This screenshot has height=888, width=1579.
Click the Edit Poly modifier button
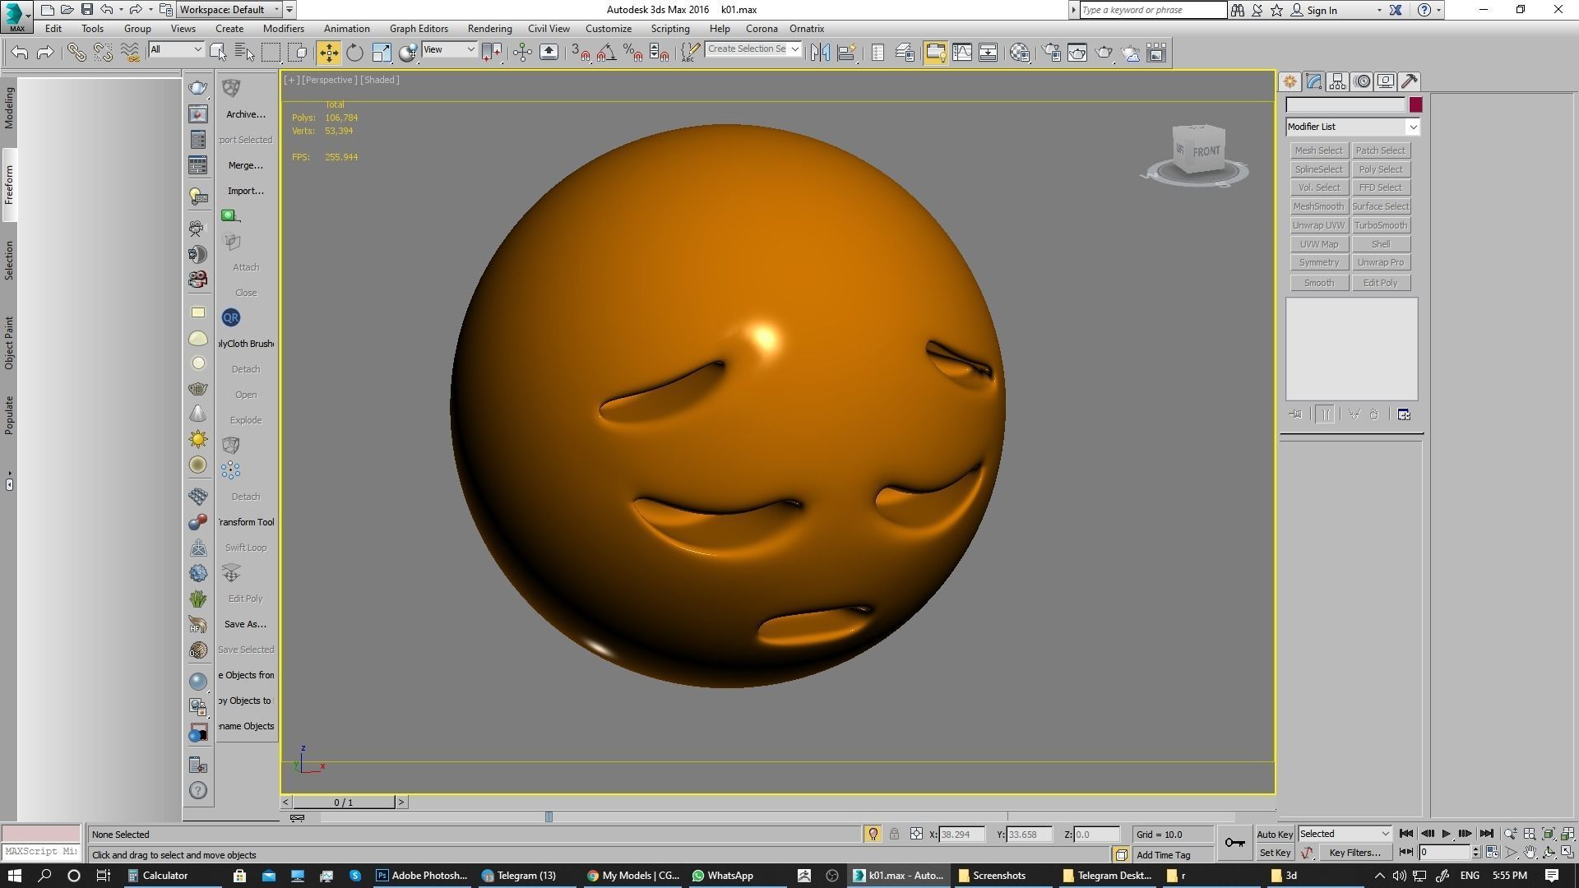[1380, 283]
